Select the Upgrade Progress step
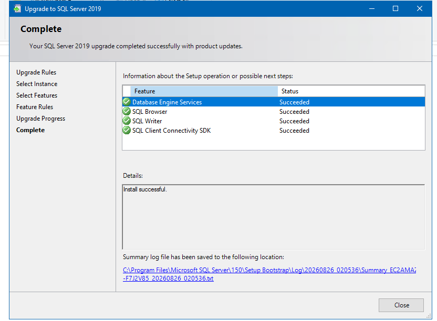Viewport: 437px width, 321px height. pyautogui.click(x=40, y=119)
